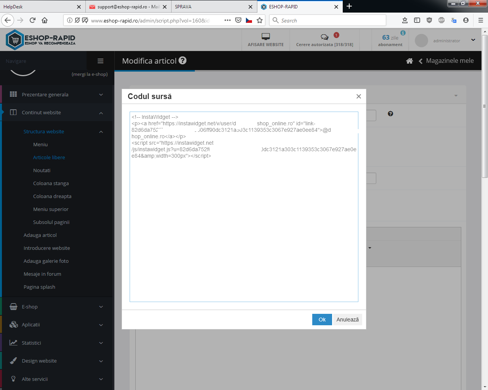The image size is (488, 390).
Task: Open the browser home page icon
Action: pyautogui.click(x=45, y=20)
